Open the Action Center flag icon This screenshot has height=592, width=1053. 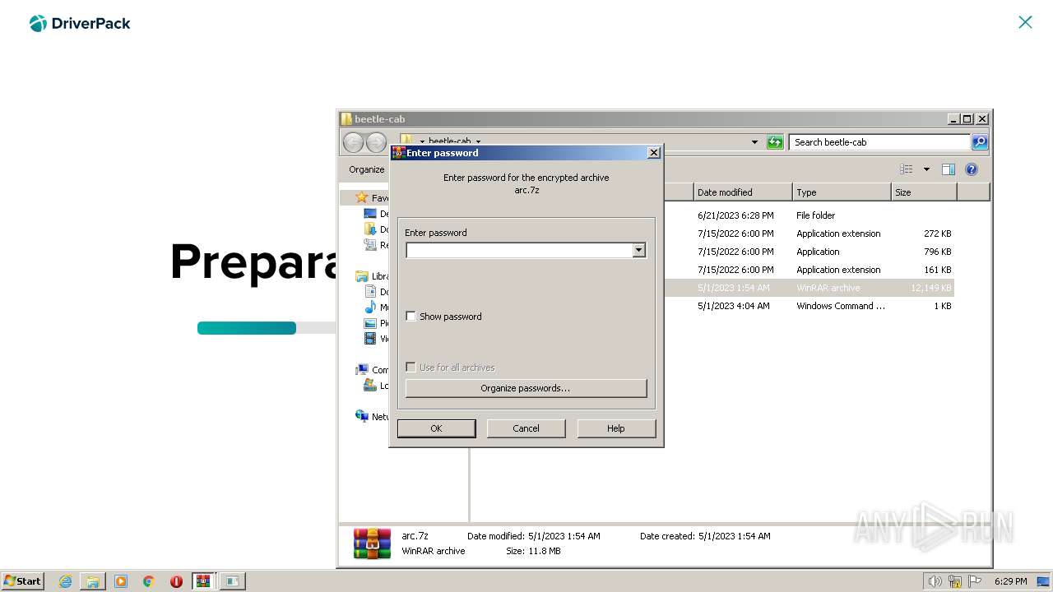tap(975, 581)
